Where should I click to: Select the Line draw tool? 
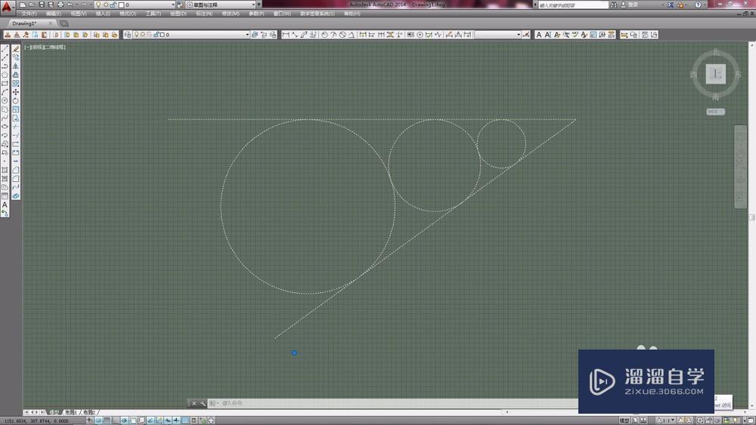coord(5,48)
